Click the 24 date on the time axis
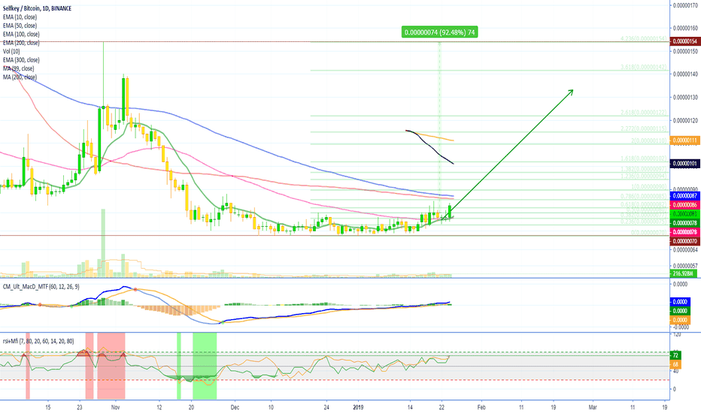The width and height of the screenshot is (701, 413). coord(326,407)
